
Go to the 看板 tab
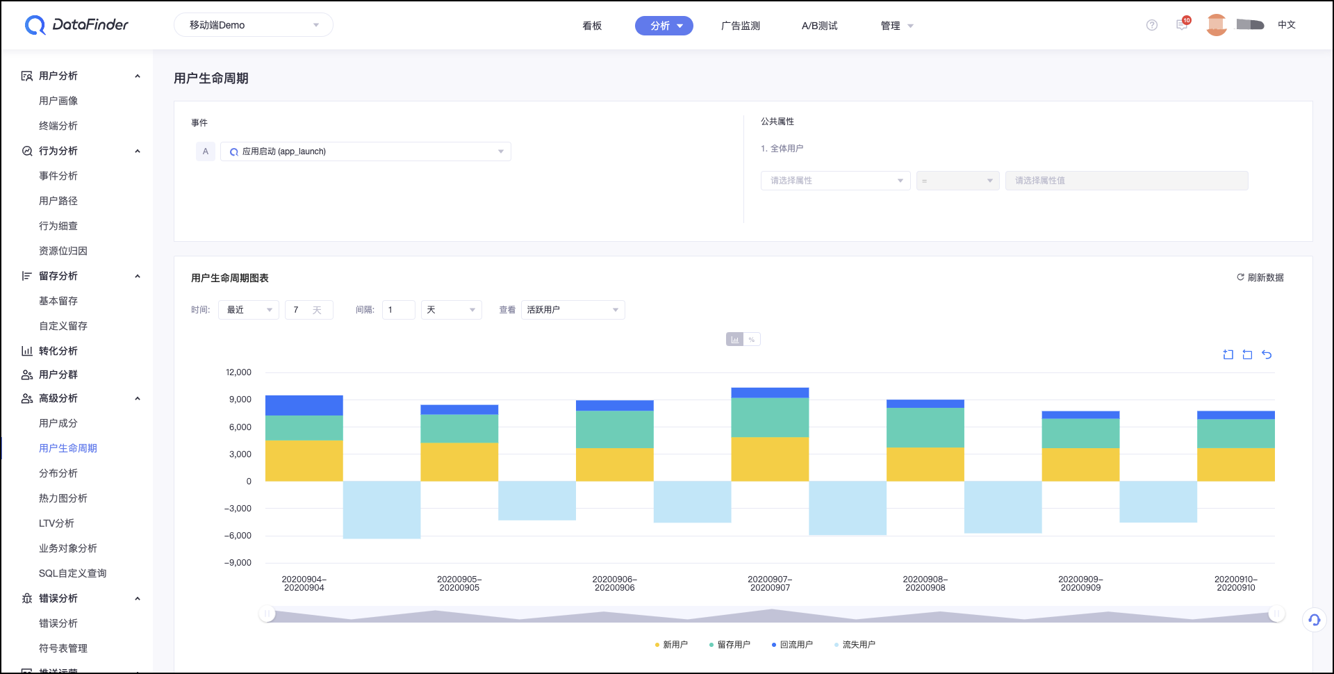[592, 26]
